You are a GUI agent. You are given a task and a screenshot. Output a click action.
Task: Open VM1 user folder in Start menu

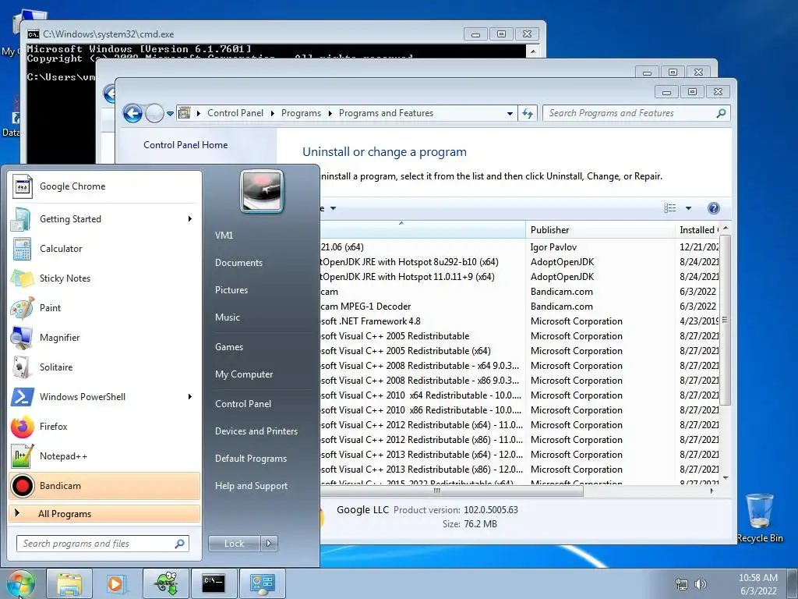coord(224,236)
